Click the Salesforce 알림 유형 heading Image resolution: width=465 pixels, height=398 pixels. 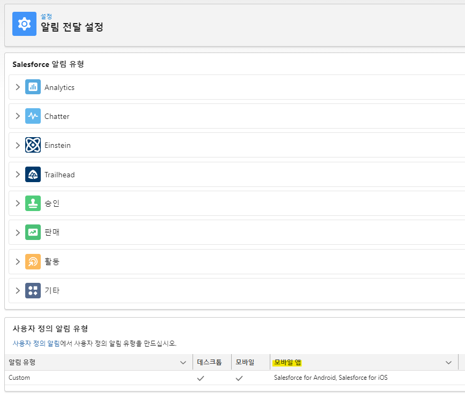click(x=48, y=64)
